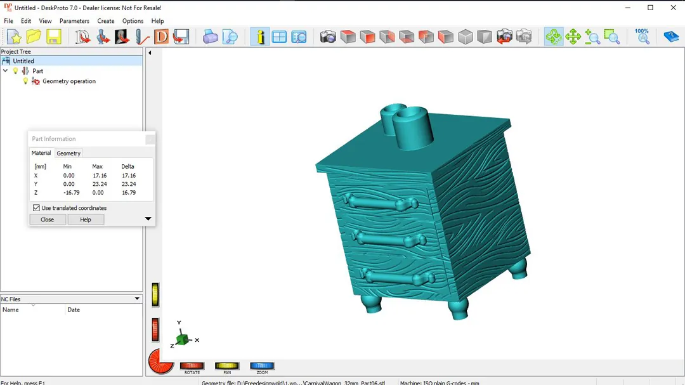Calculate toolpaths with the cutter icon
685x385 pixels.
pyautogui.click(x=141, y=37)
